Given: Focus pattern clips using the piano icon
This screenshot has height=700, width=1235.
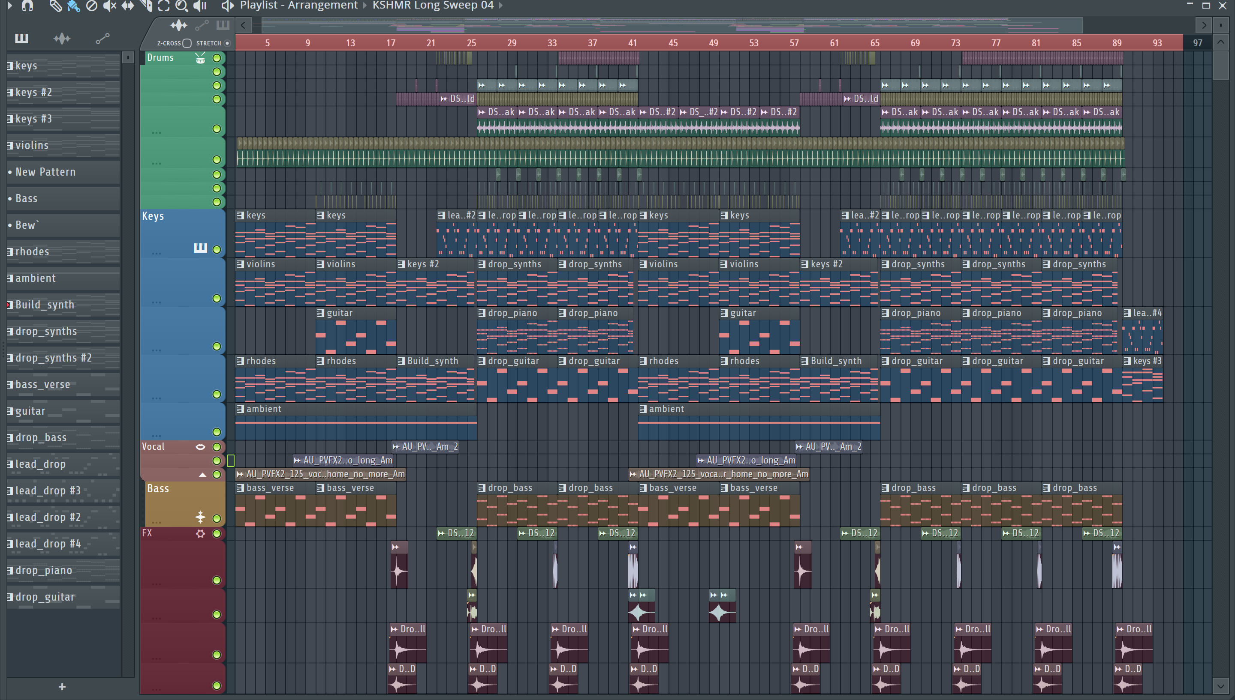Looking at the screenshot, I should coord(223,25).
